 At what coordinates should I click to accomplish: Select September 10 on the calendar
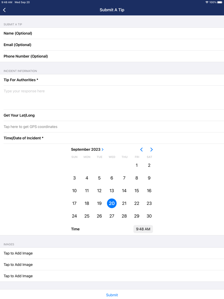pyautogui.click(x=74, y=191)
